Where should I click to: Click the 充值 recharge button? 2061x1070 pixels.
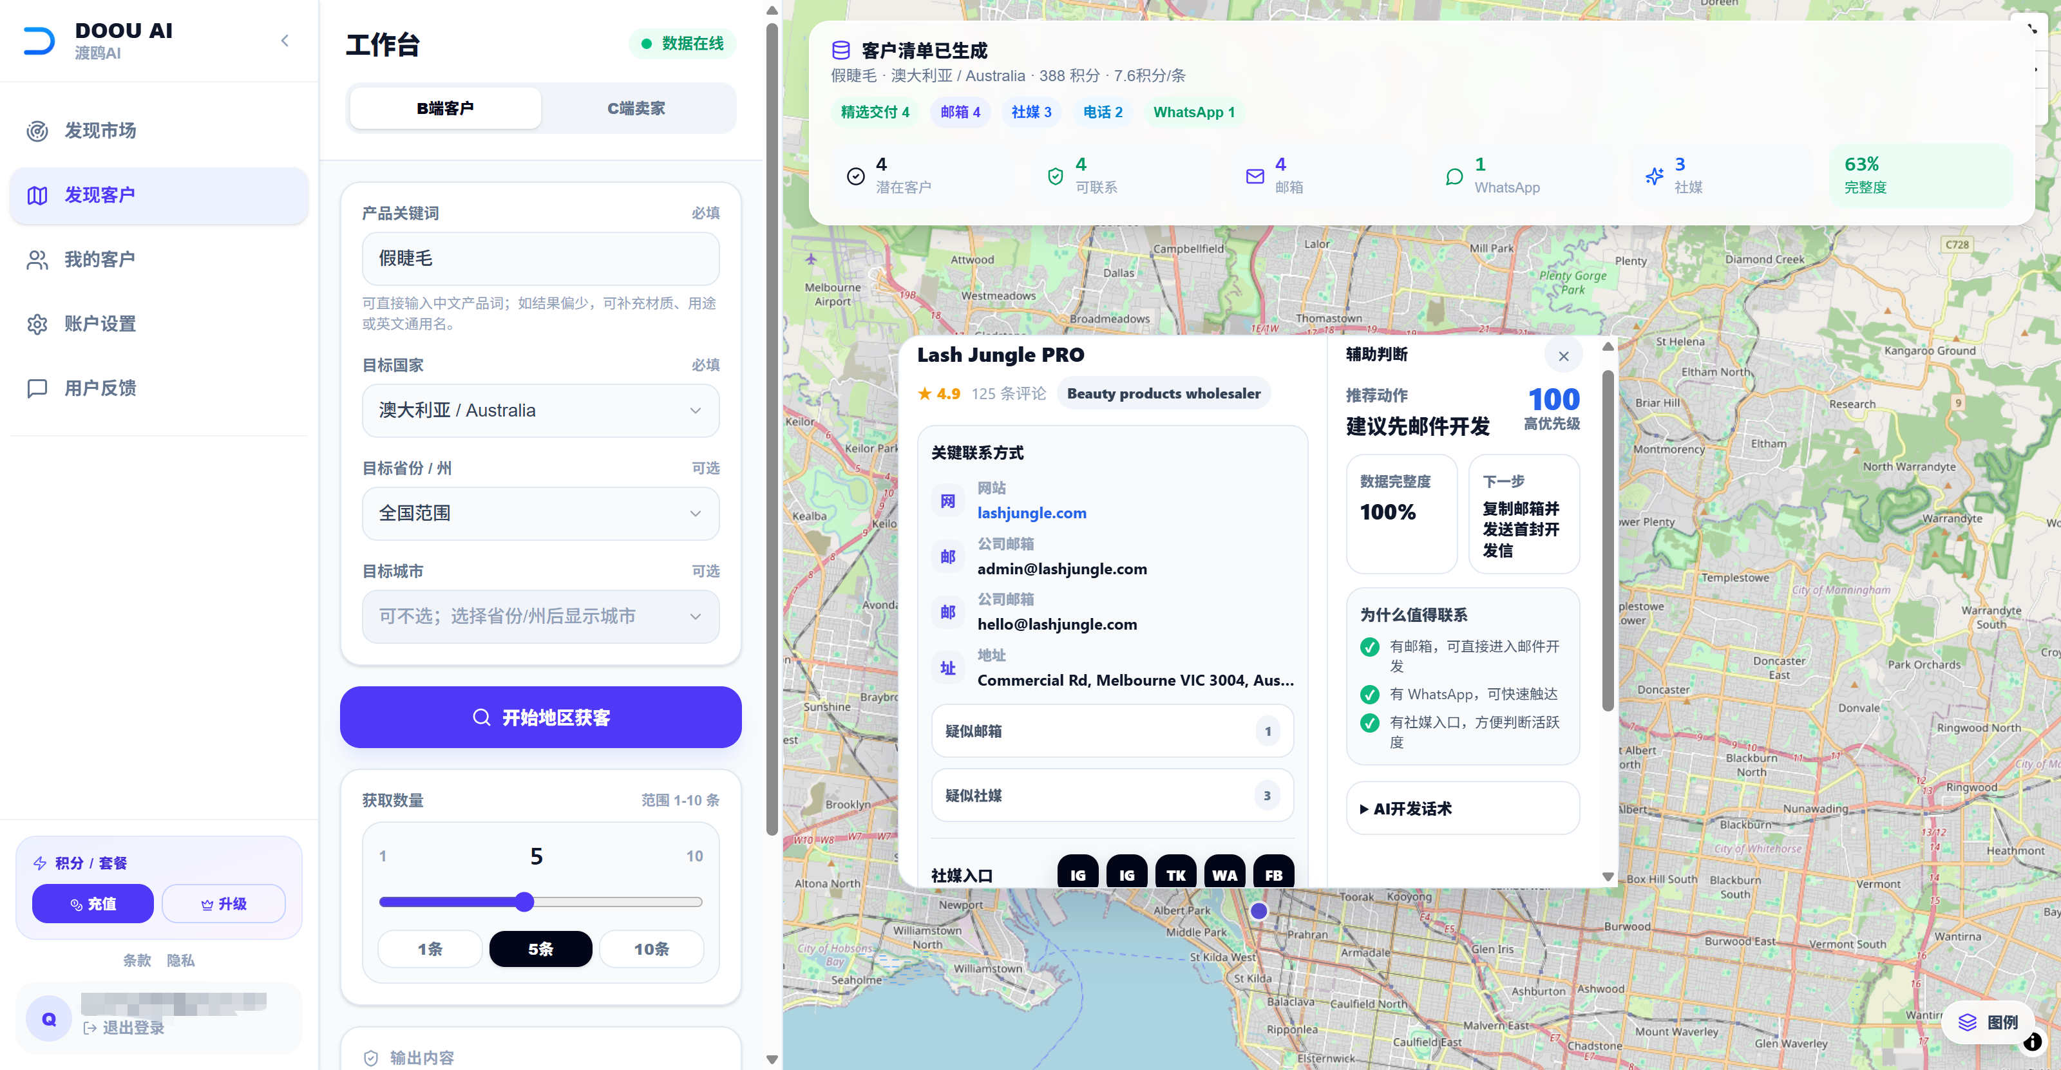[93, 904]
